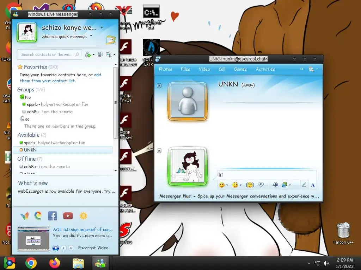The width and height of the screenshot is (361, 270).
Task: Click Firefox in the taskbar
Action: [x=55, y=263]
